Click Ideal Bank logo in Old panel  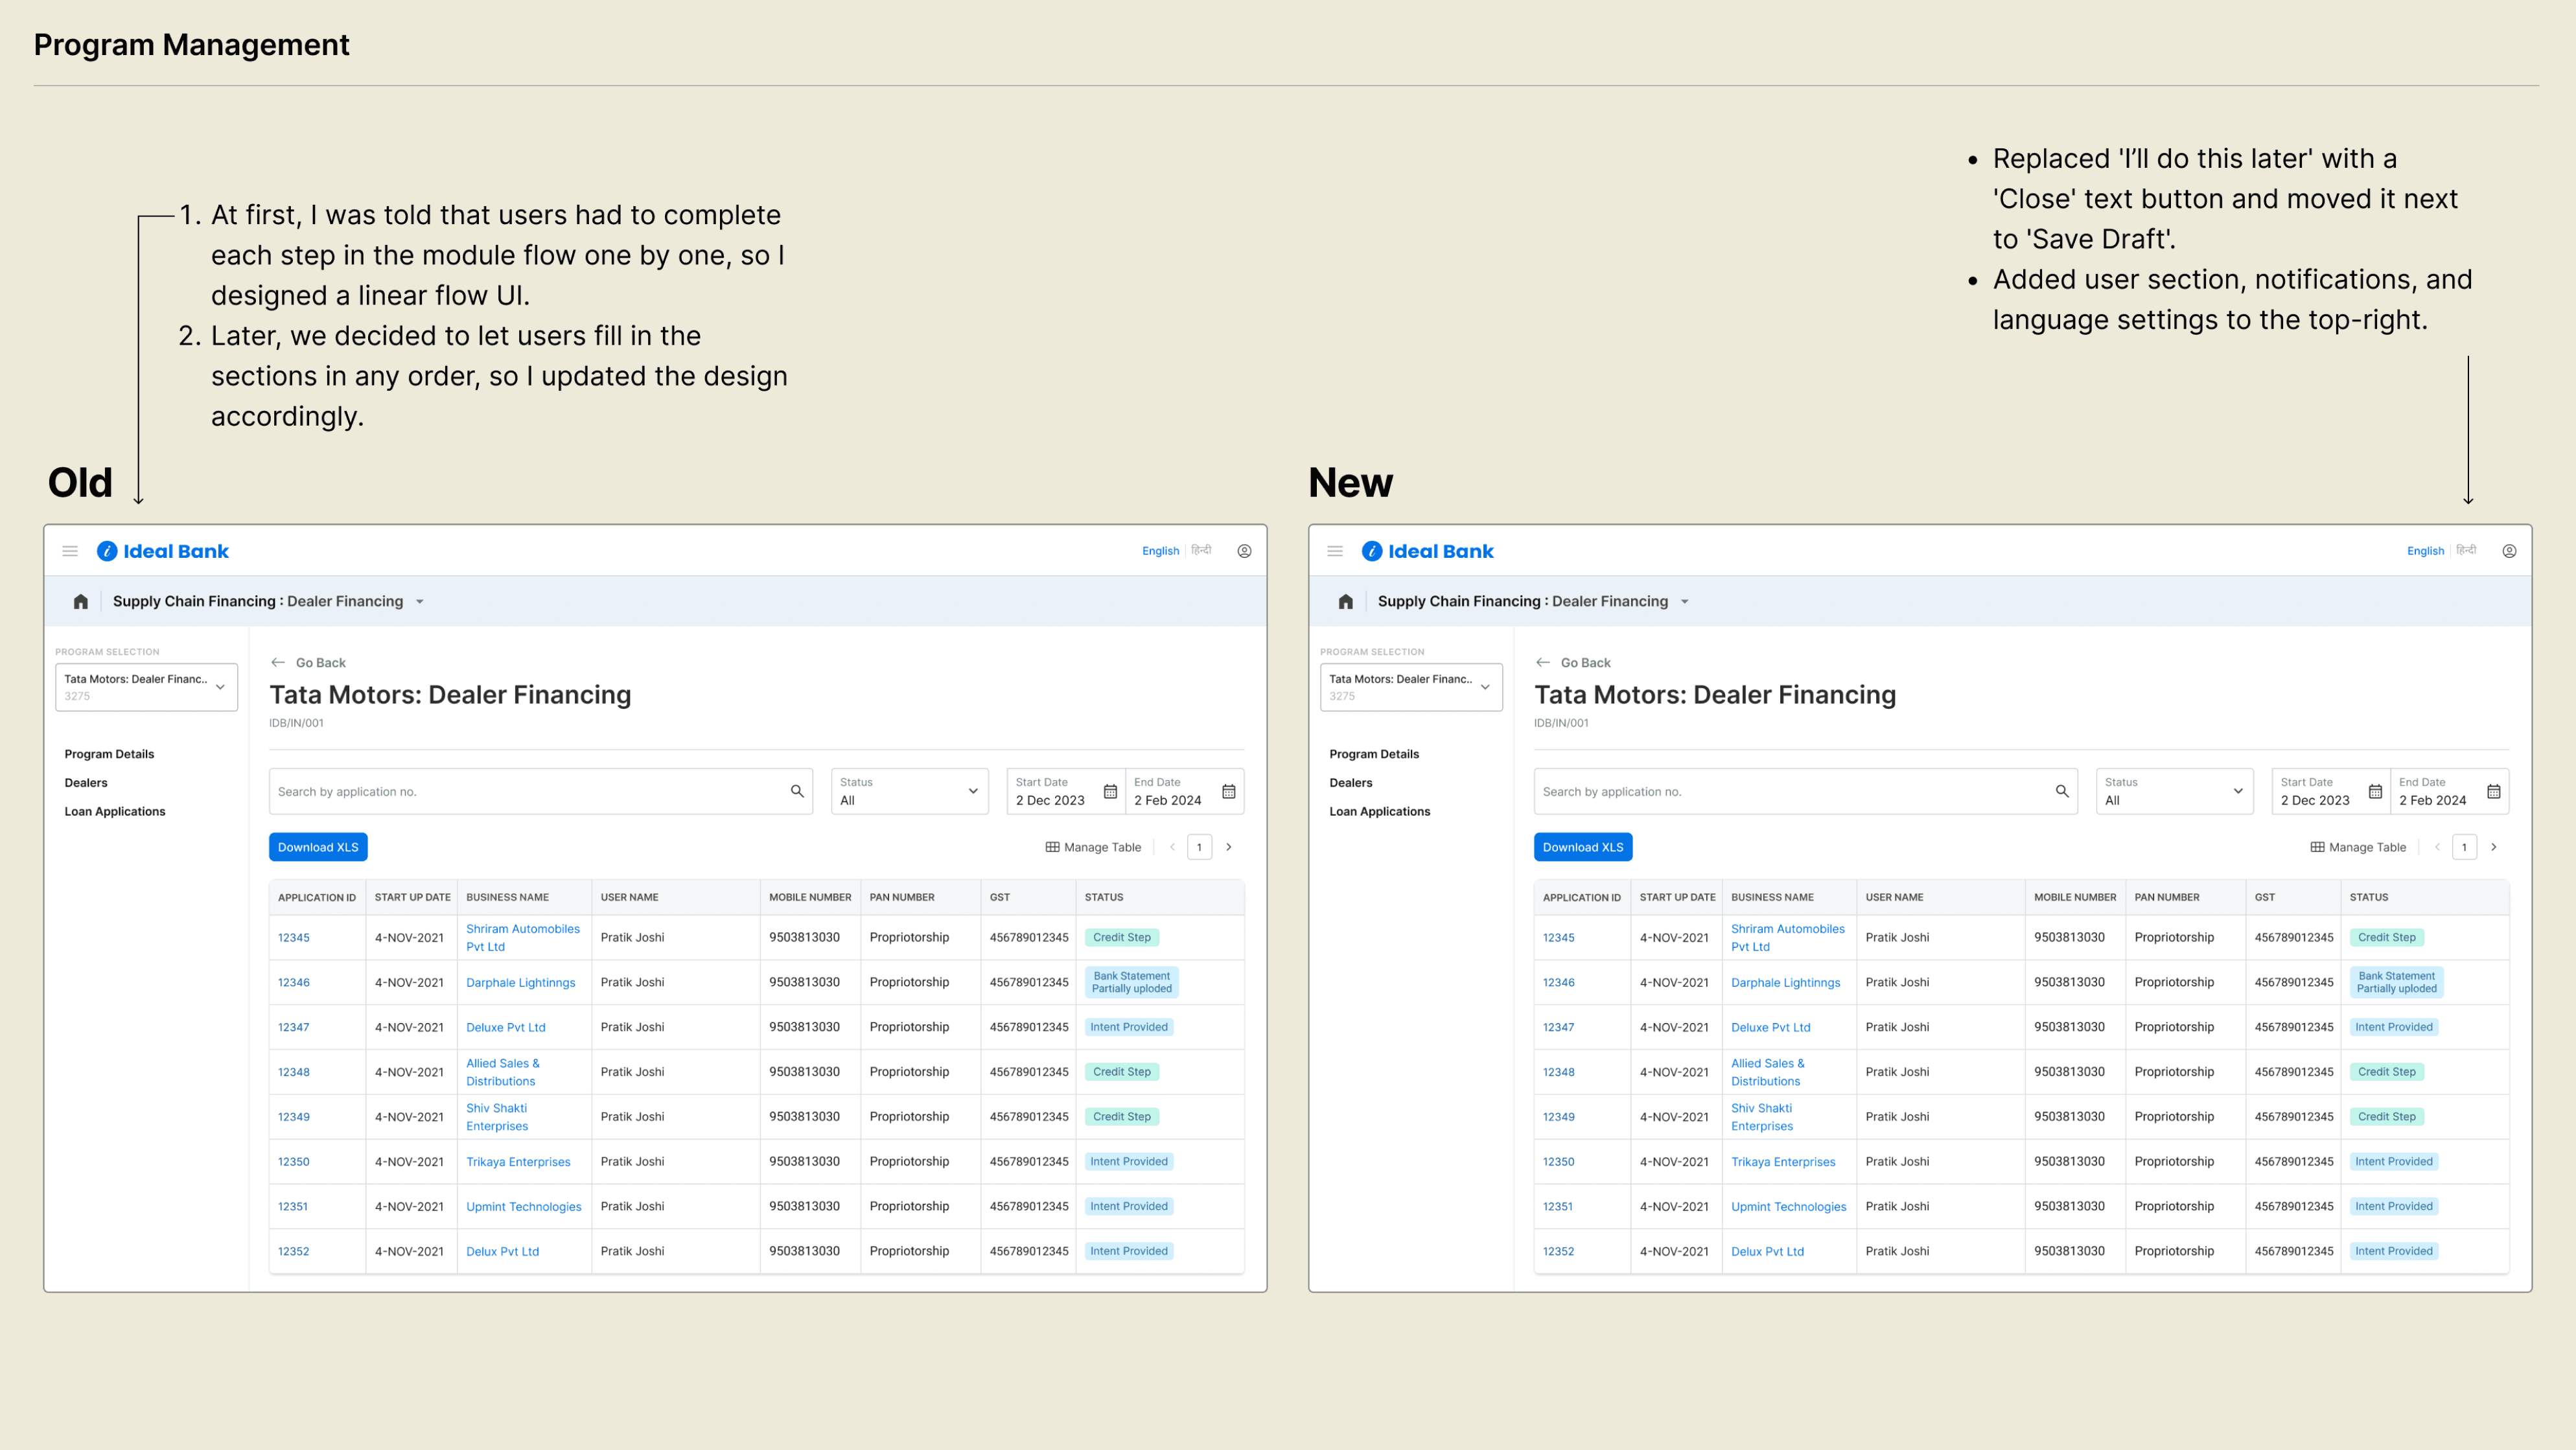click(x=163, y=551)
